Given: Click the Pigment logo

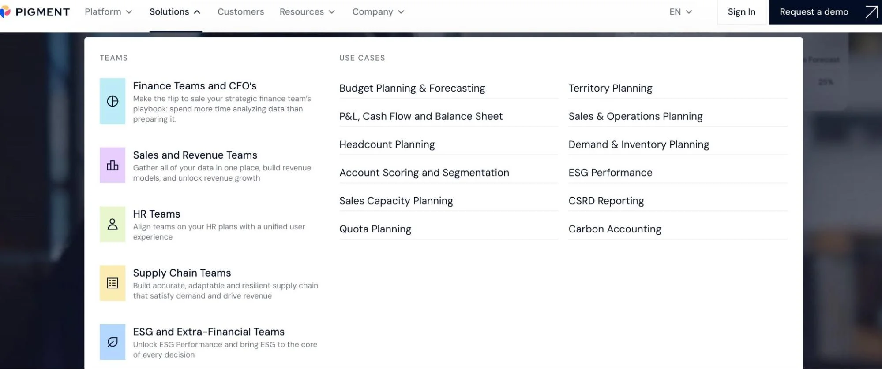Looking at the screenshot, I should (x=35, y=12).
